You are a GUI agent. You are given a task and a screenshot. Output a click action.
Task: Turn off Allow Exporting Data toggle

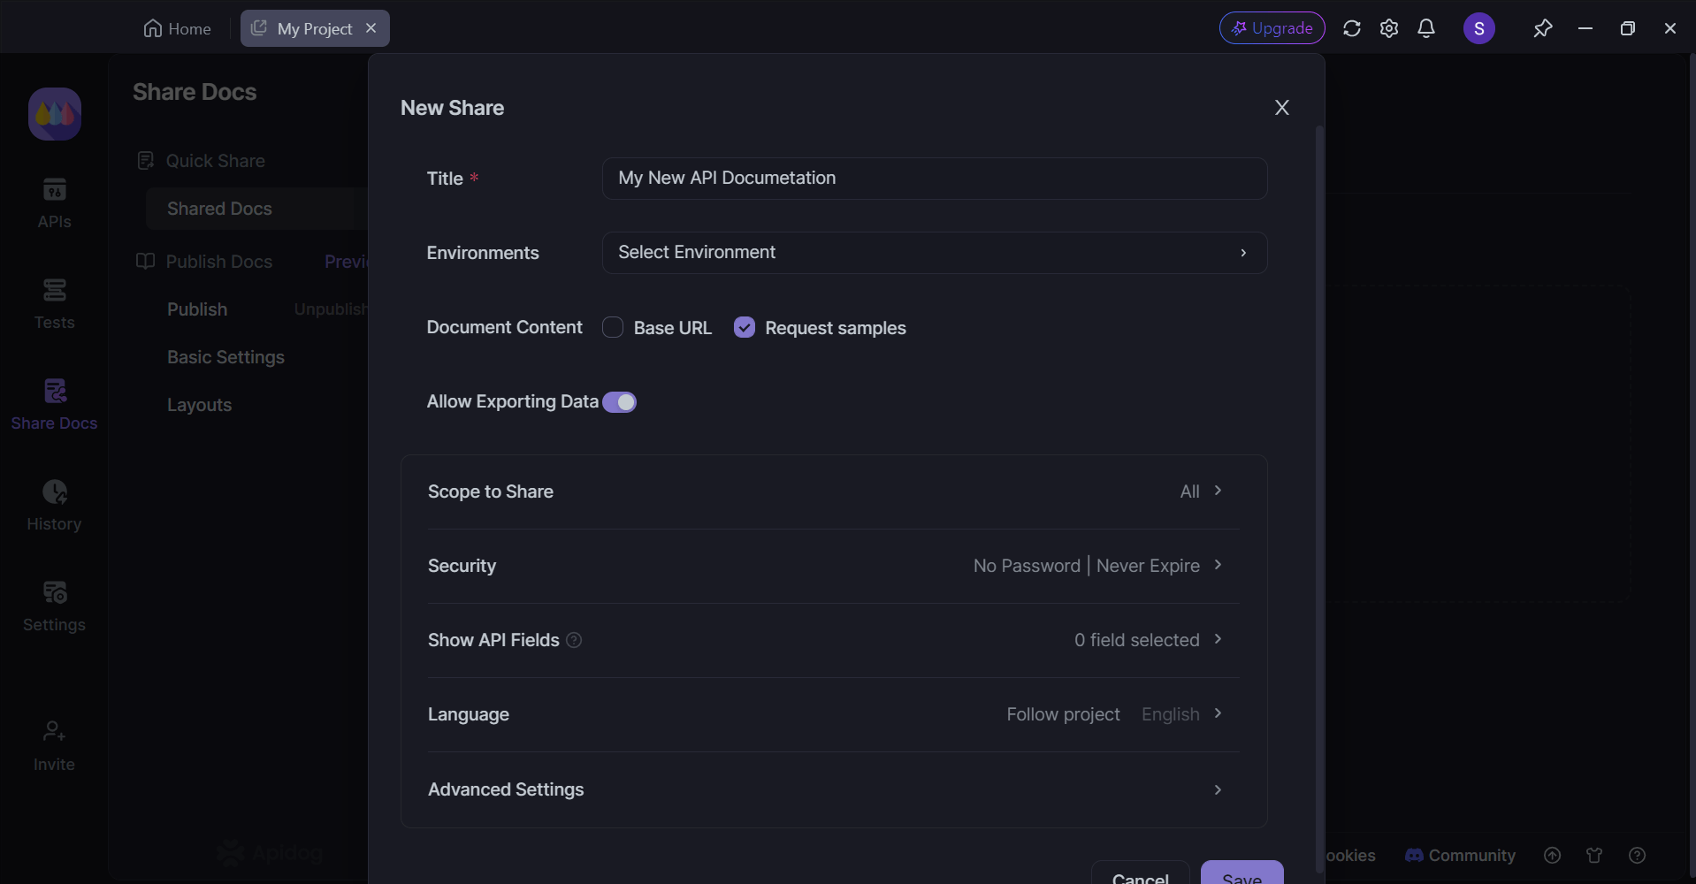[619, 402]
